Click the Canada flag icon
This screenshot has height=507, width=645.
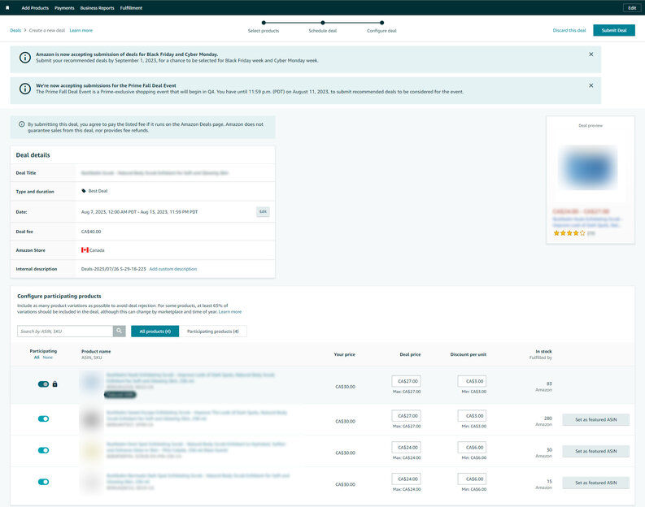coord(85,249)
